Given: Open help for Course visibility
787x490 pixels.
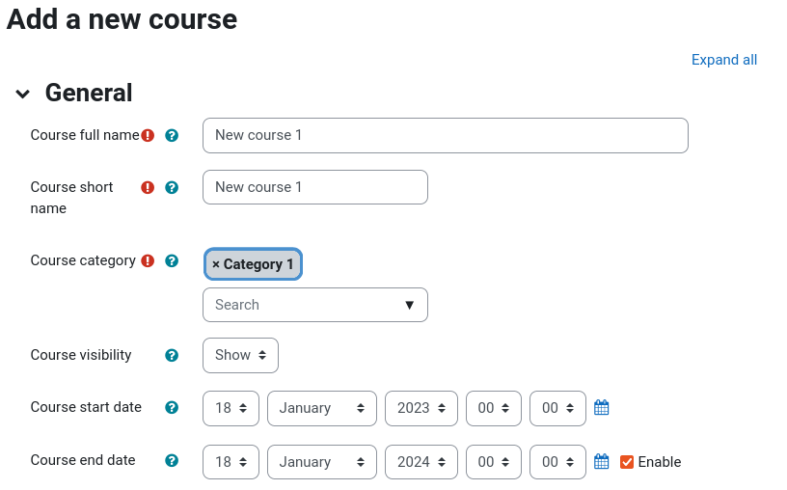Looking at the screenshot, I should coord(172,356).
